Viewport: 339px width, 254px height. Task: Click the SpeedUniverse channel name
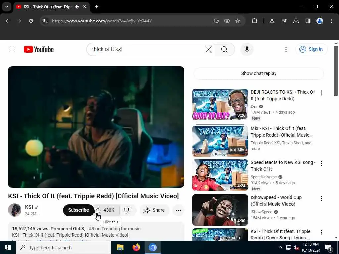pos(264,177)
